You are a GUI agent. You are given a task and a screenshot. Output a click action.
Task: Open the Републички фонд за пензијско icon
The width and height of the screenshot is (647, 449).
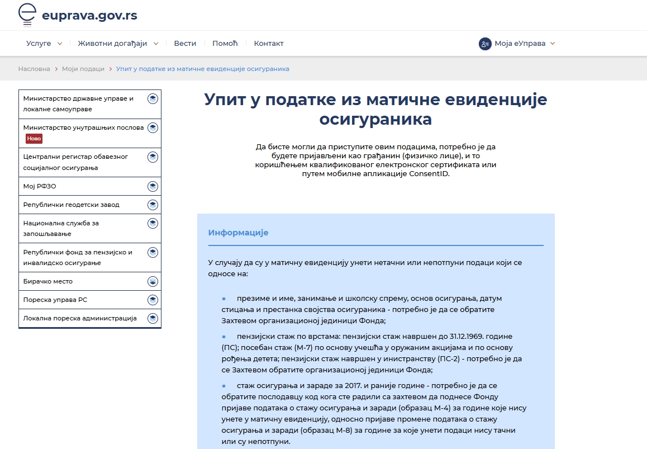(x=152, y=252)
